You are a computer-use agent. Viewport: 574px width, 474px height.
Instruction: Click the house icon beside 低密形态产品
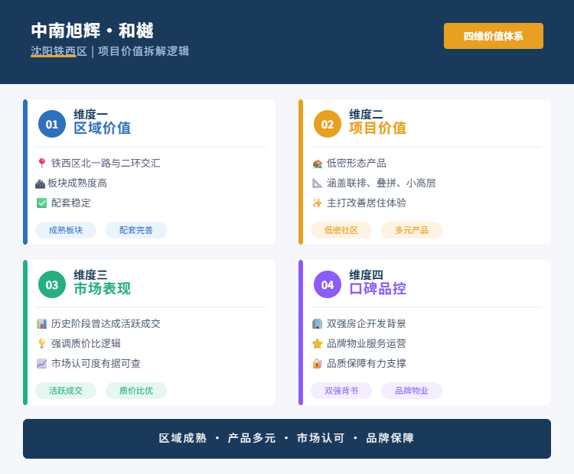318,164
